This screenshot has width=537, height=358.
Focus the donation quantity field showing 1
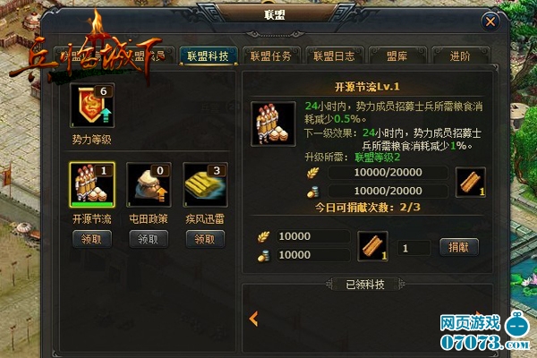pyautogui.click(x=414, y=248)
